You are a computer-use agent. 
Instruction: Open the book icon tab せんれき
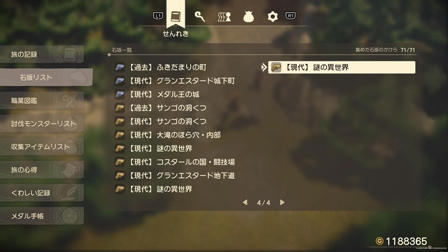click(x=176, y=16)
